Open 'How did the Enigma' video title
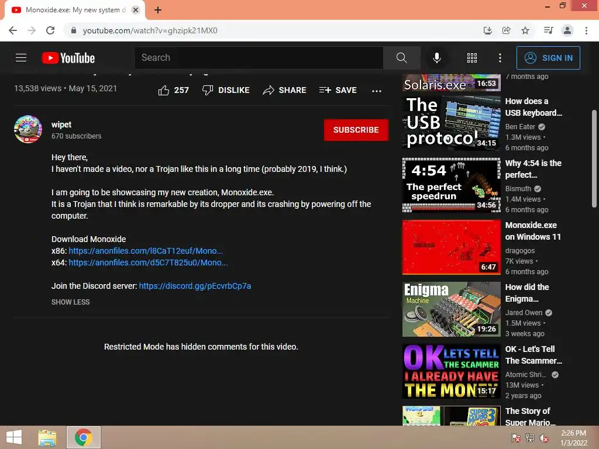Viewport: 599px width, 449px height. point(527,293)
